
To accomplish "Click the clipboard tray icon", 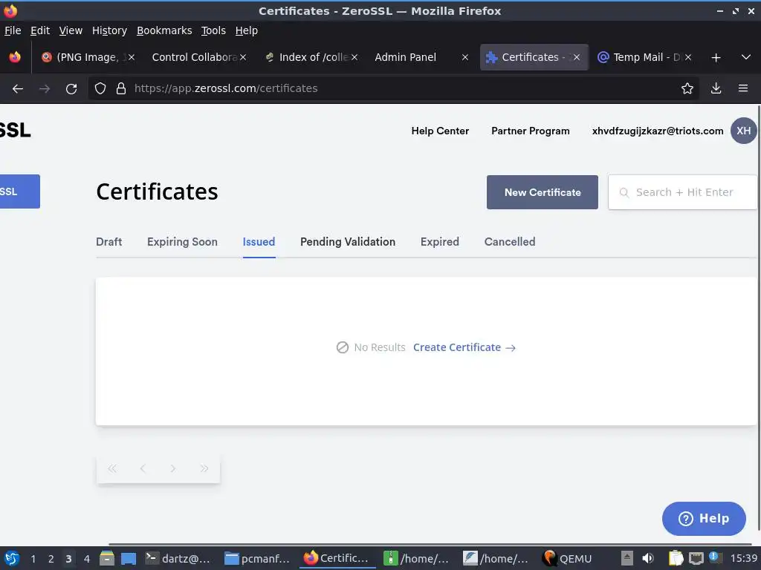I will 675,558.
